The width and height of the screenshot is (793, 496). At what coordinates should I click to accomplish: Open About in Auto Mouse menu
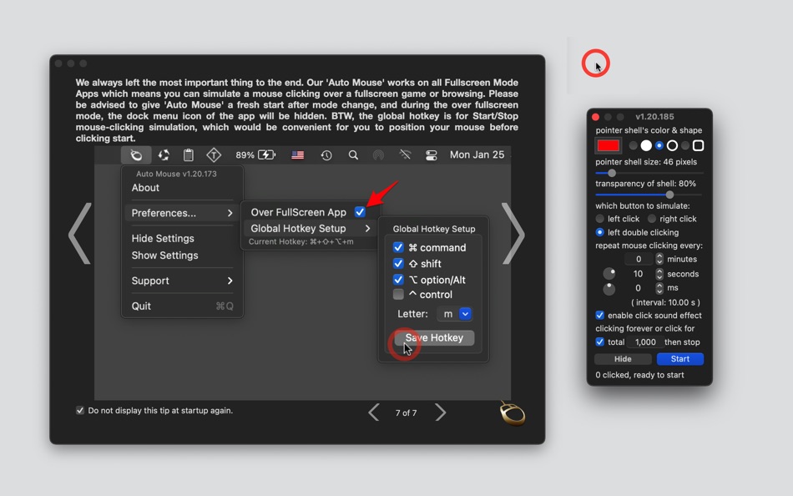(x=145, y=188)
